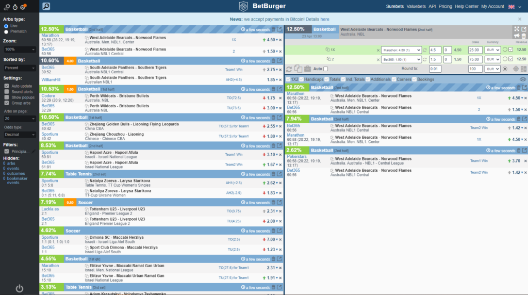Open the API menu item
Viewport: 528px width, 295px height.
pos(432,6)
